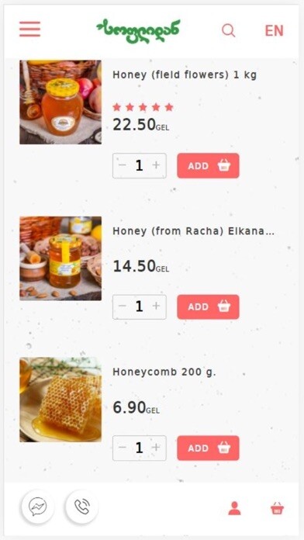Increase quantity of Honeycomb 200 g.

[x=157, y=448]
